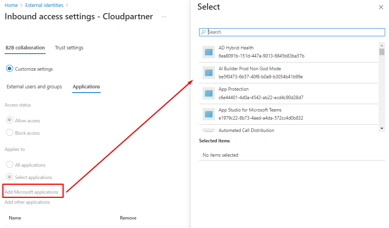Click the Add other applications link
The width and height of the screenshot is (389, 228).
pyautogui.click(x=27, y=202)
